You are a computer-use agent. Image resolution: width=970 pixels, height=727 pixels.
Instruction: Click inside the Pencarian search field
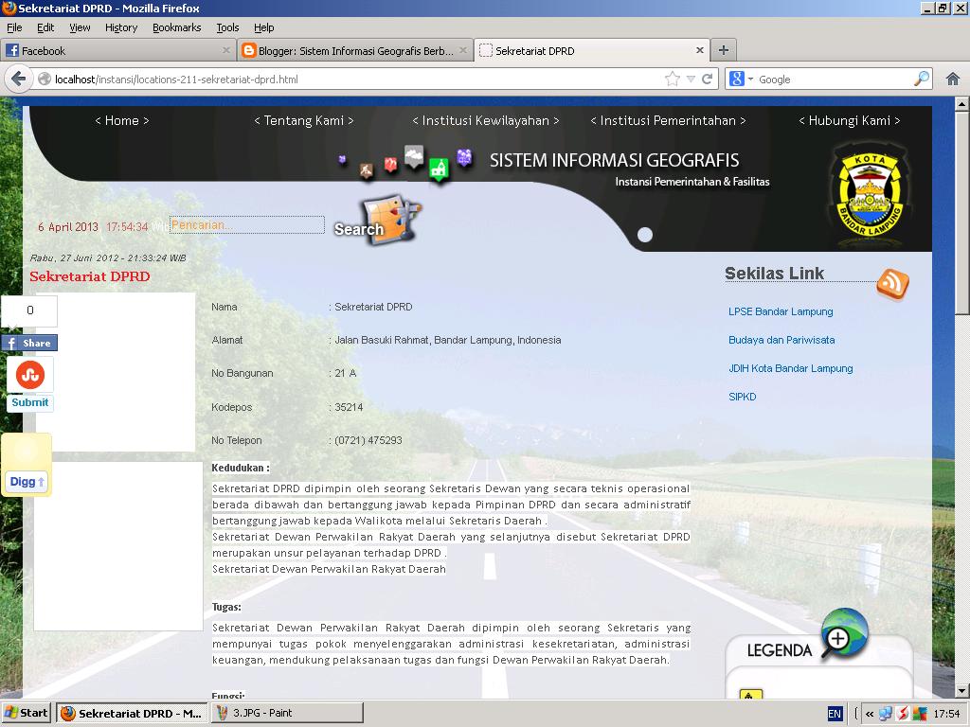click(x=246, y=226)
